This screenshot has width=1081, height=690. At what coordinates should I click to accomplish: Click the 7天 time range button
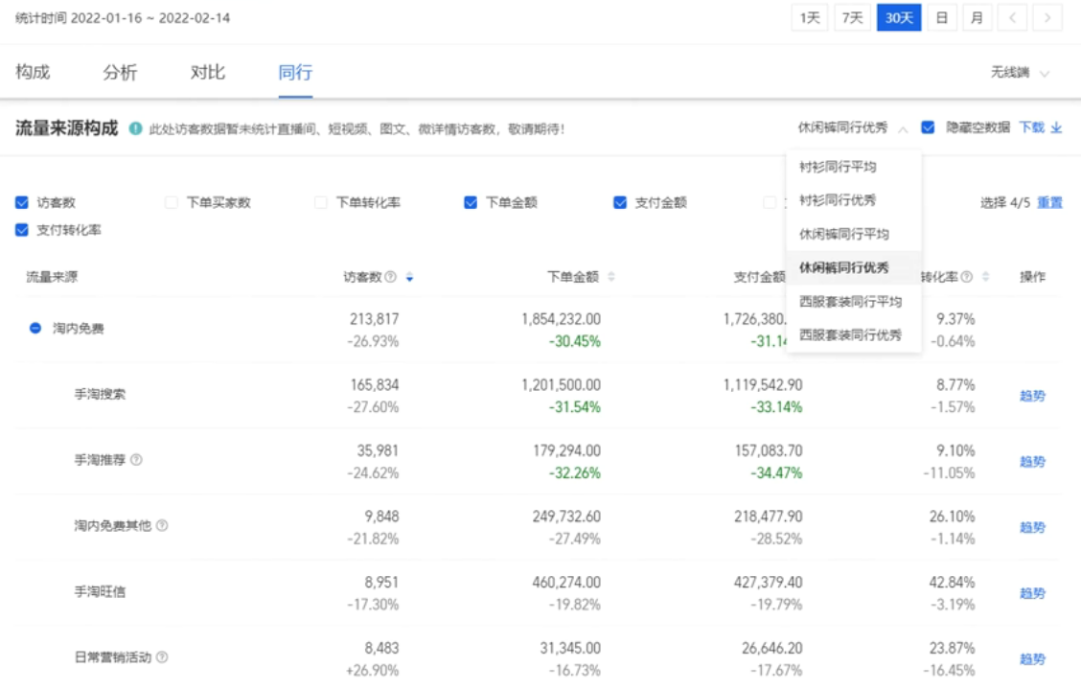click(x=852, y=18)
